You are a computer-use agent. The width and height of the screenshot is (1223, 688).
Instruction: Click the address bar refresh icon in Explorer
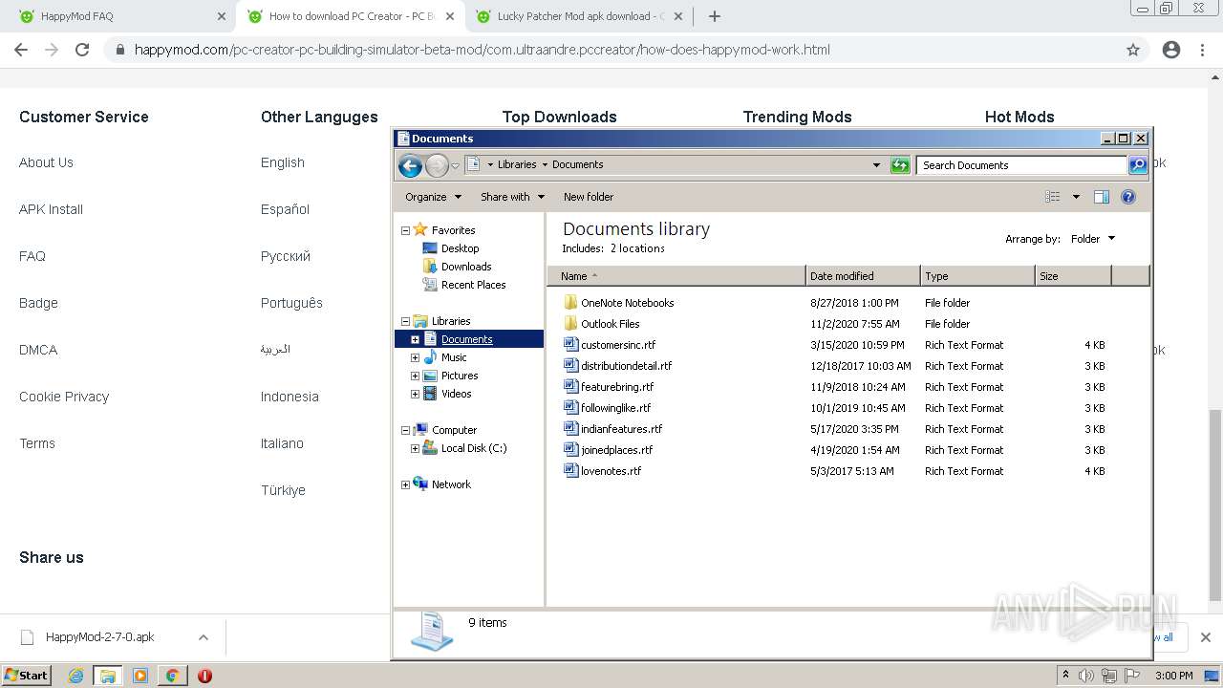coord(900,165)
